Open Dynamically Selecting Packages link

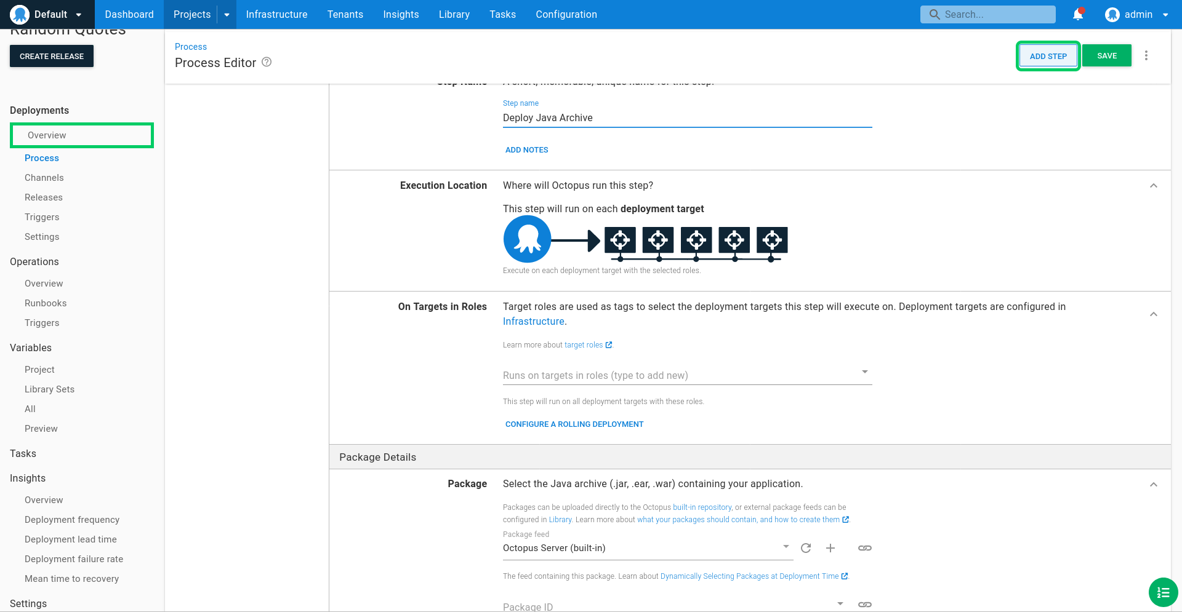[x=749, y=576]
